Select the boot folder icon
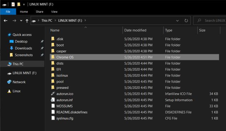Image resolution: width=226 pixels, height=131 pixels. [x=53, y=45]
